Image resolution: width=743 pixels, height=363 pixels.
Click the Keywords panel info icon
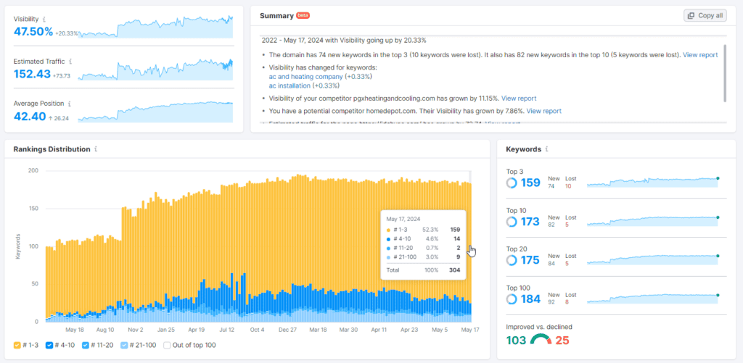tap(546, 149)
